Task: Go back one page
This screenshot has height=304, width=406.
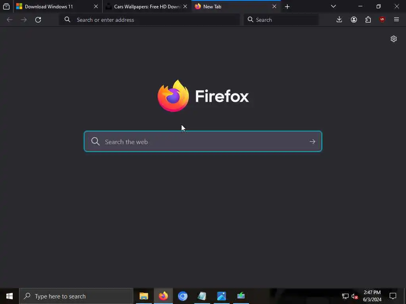Action: click(x=10, y=20)
